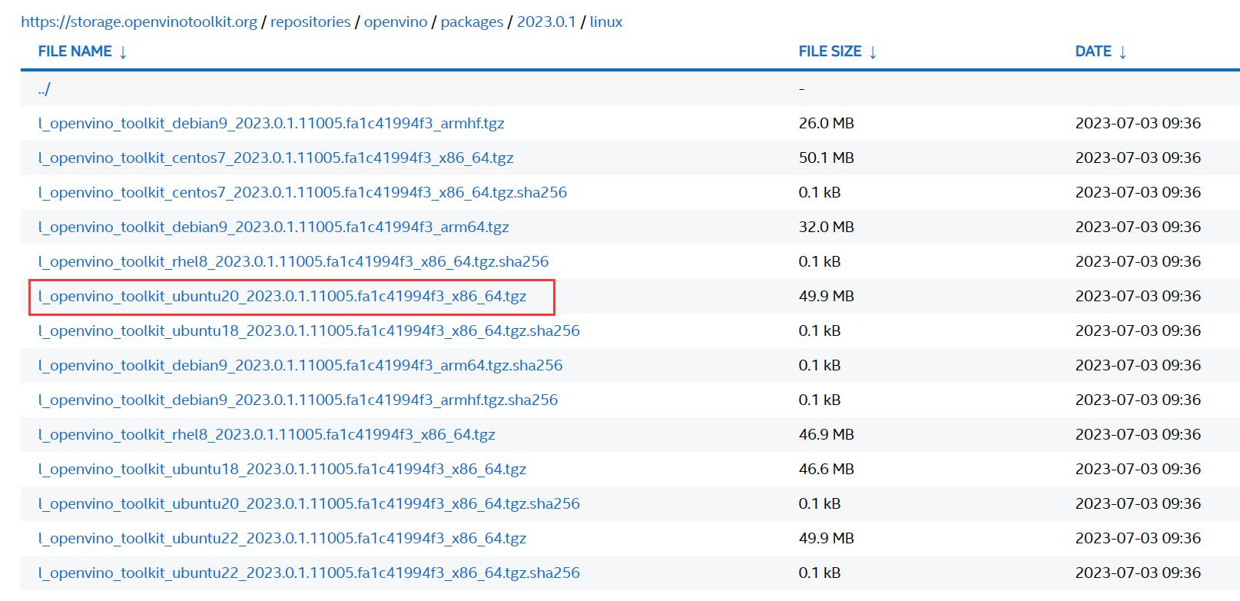Download debian9 arm64.tgz package
This screenshot has height=601, width=1240.
coord(274,227)
